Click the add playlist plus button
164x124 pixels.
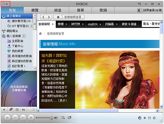click(x=4, y=110)
